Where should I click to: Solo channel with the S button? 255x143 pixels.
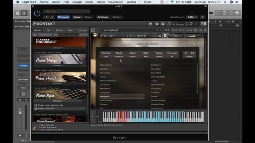click(26, 135)
